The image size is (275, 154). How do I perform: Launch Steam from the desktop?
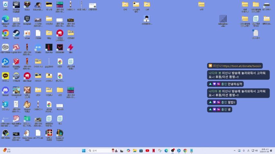click(16, 33)
